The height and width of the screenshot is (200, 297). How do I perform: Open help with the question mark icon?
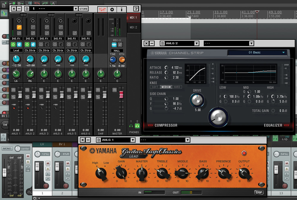click(x=136, y=9)
